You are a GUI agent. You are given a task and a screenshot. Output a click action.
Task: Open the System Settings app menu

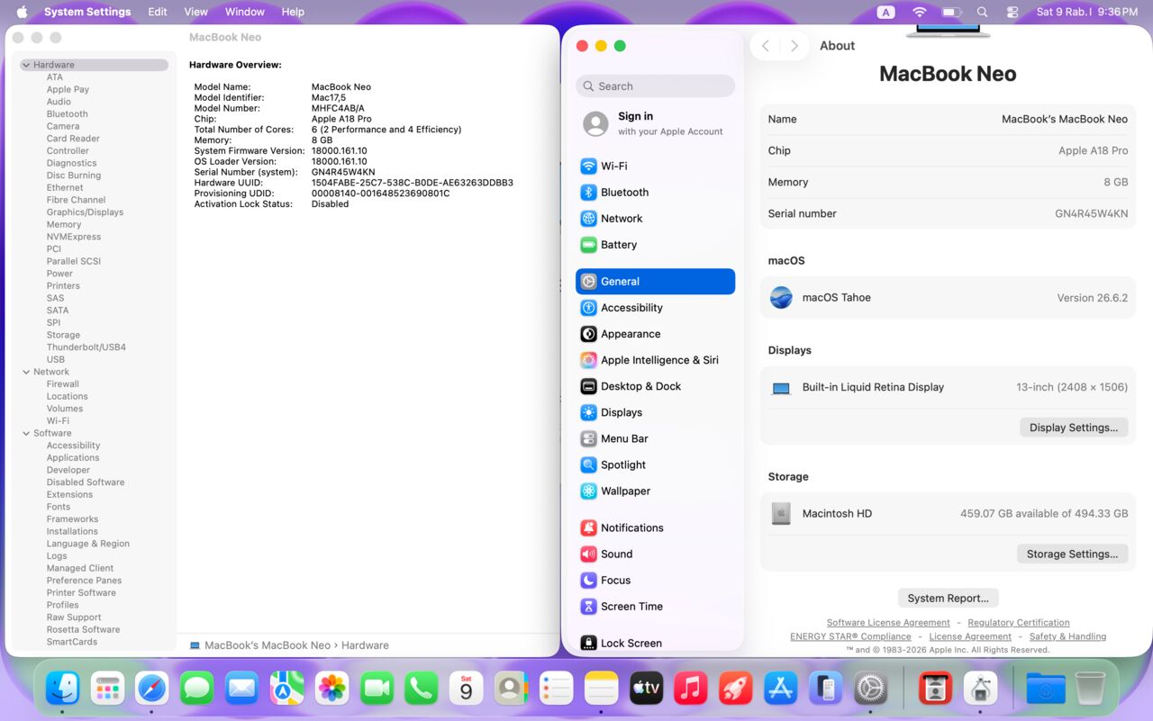pos(87,12)
